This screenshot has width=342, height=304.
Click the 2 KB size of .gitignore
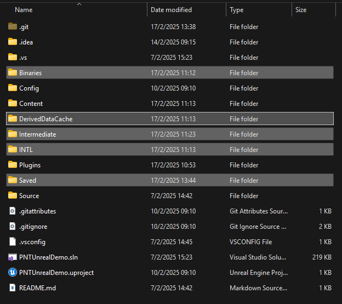click(325, 227)
